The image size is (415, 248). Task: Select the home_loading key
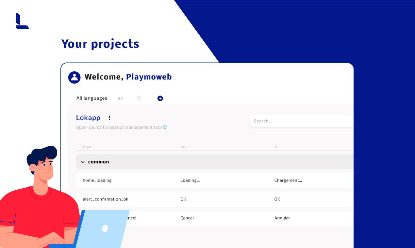pos(97,181)
